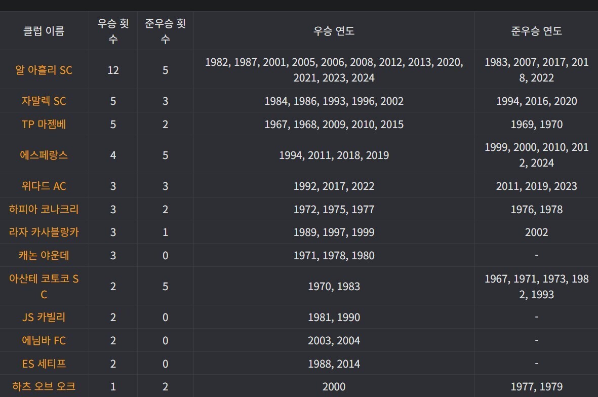The image size is (598, 397).
Task: Select runner-up years 1994, 2016, 2020
Action: 536,101
